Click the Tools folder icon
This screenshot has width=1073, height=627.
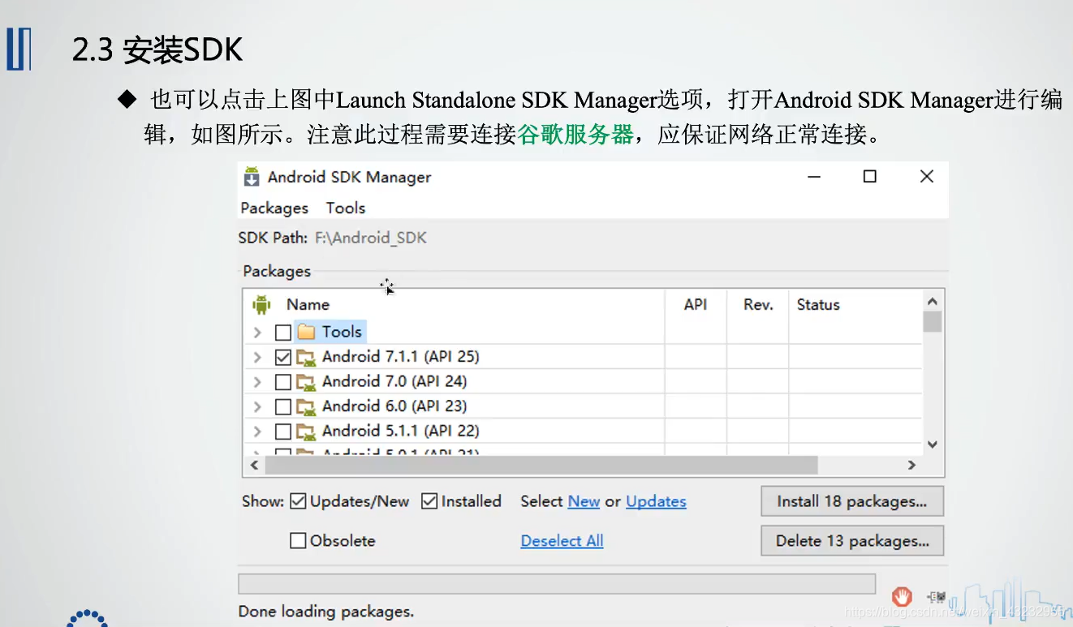tap(306, 332)
